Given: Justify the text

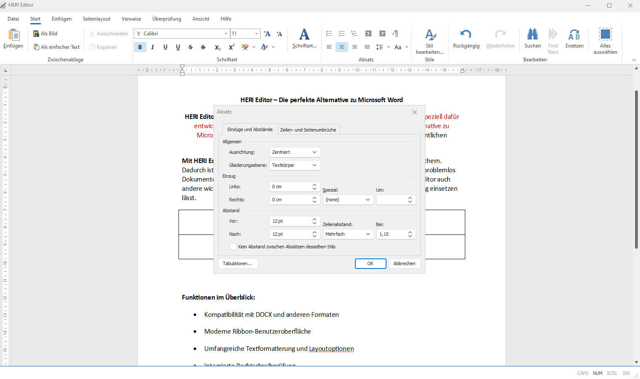Looking at the screenshot, I should (367, 47).
